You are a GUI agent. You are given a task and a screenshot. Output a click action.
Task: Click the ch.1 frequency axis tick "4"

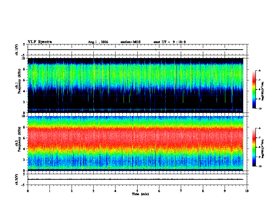(x=24, y=91)
